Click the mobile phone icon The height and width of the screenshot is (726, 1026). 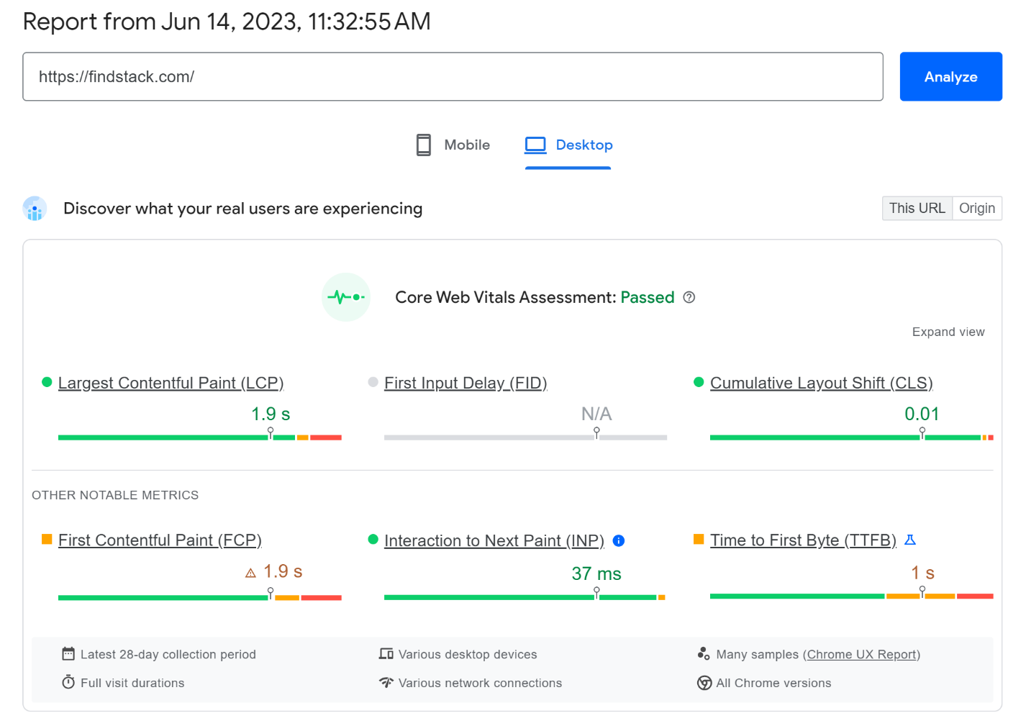(x=424, y=145)
